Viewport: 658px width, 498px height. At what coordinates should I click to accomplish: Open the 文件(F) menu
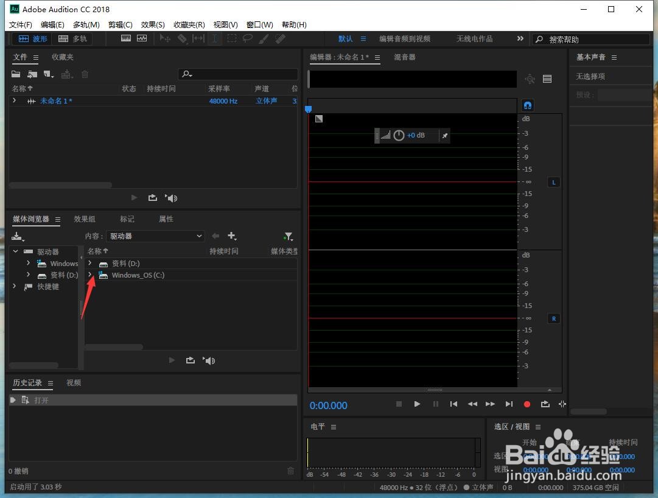click(21, 25)
